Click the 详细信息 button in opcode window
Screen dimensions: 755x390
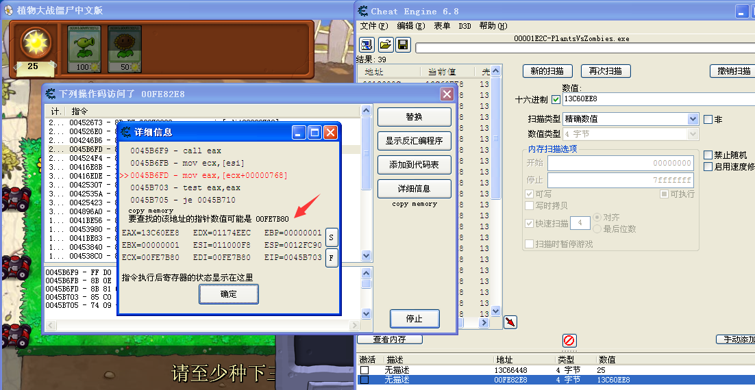pyautogui.click(x=414, y=189)
